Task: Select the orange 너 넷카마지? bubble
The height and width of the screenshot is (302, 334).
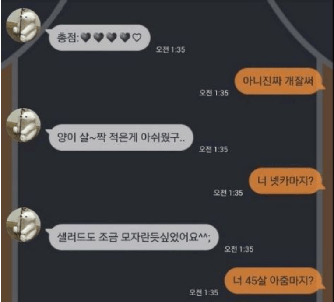Action: pyautogui.click(x=287, y=181)
